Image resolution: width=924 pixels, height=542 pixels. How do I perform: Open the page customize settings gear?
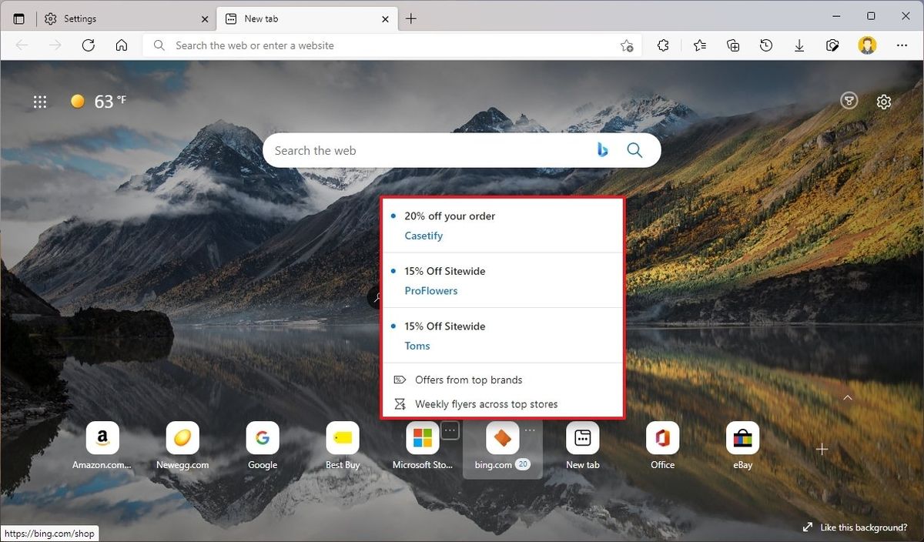(883, 101)
